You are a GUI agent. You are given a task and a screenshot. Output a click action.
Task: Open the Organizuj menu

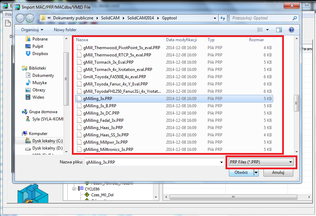coord(32,30)
